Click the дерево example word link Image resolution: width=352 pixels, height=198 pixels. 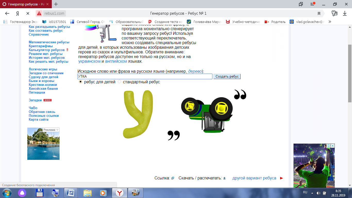[x=195, y=71]
